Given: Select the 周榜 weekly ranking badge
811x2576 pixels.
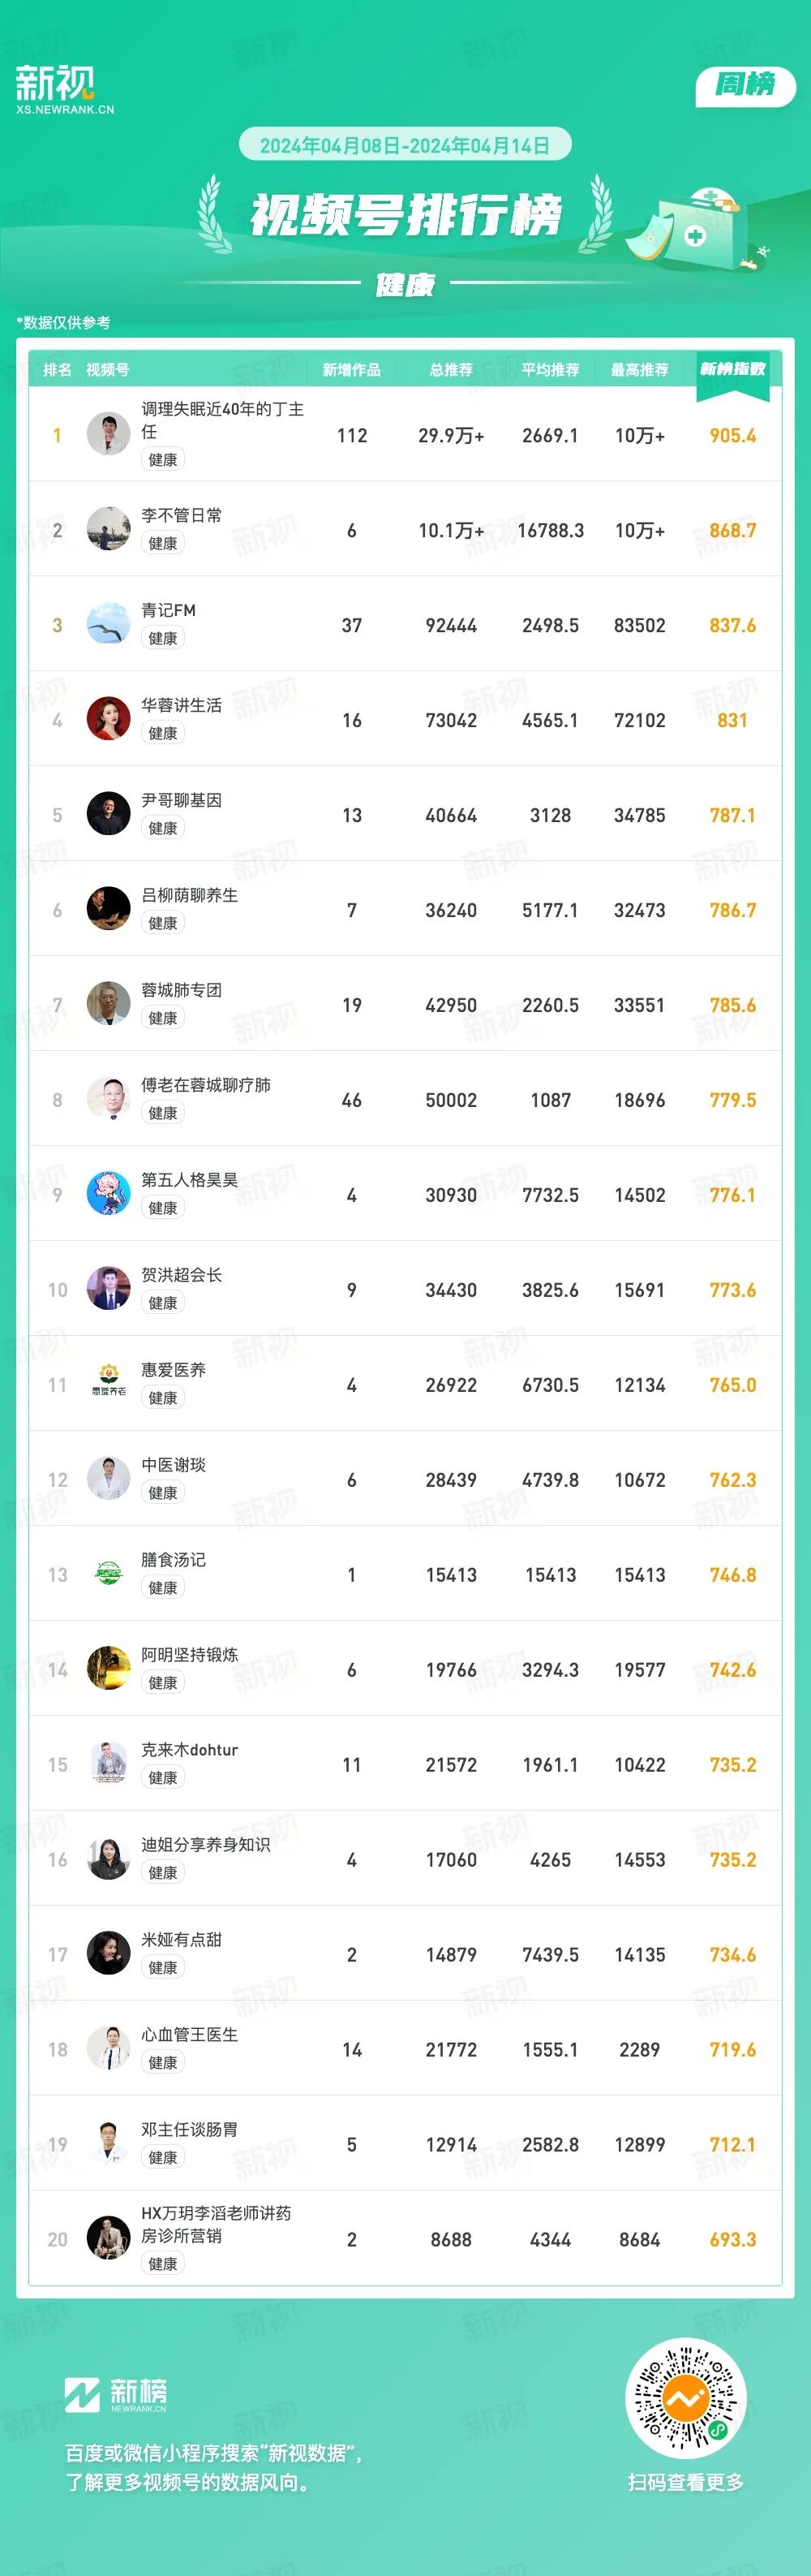Looking at the screenshot, I should pos(745,85).
